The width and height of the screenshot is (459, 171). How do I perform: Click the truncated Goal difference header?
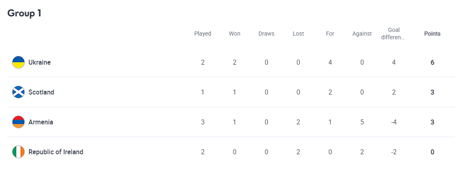tap(393, 34)
